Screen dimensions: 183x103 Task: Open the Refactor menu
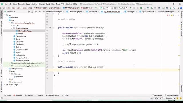[41, 4]
